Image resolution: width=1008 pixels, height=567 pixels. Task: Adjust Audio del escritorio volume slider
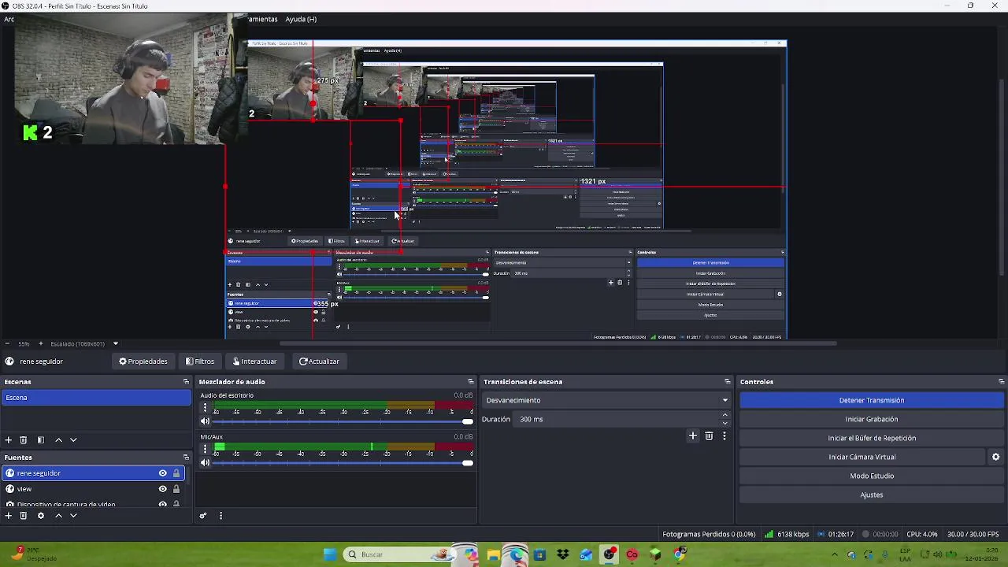pyautogui.click(x=343, y=421)
